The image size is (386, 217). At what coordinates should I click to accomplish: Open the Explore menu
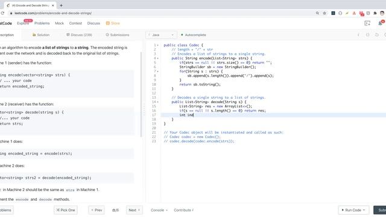23,24
